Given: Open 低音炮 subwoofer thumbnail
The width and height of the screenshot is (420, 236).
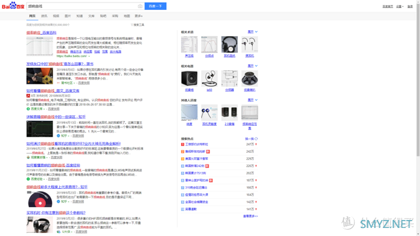Looking at the screenshot, I should coord(189,79).
